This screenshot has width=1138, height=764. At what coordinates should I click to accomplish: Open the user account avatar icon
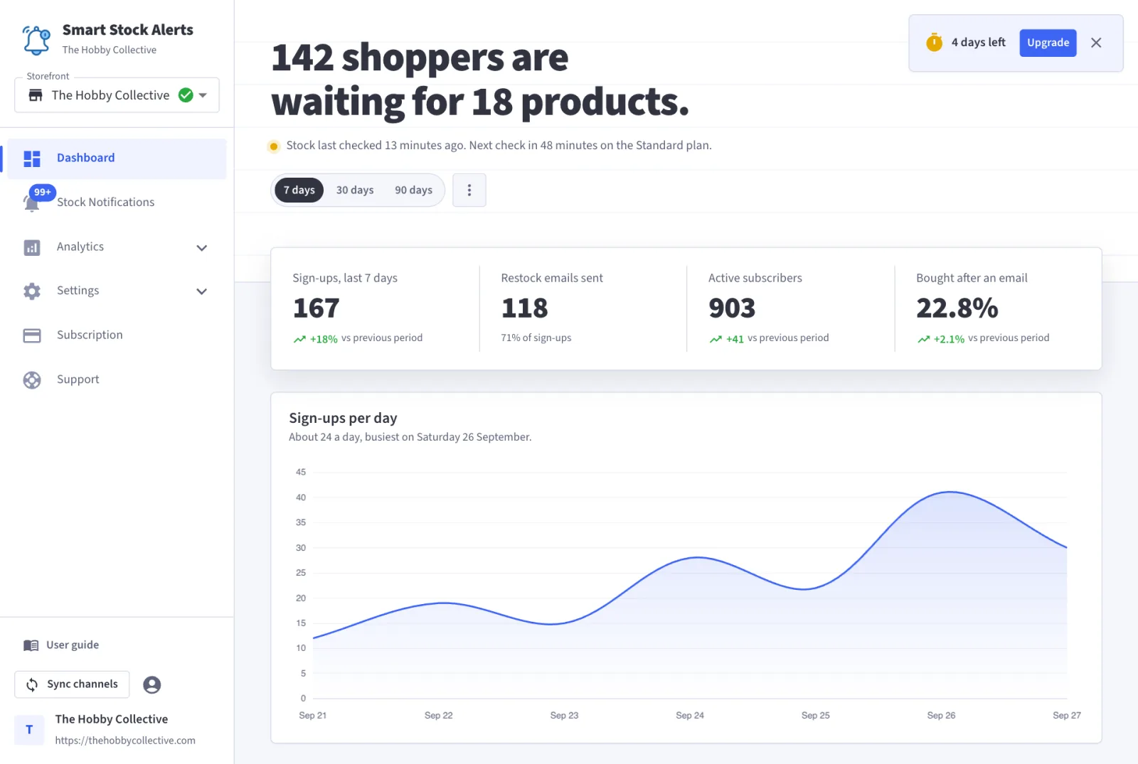click(x=151, y=684)
